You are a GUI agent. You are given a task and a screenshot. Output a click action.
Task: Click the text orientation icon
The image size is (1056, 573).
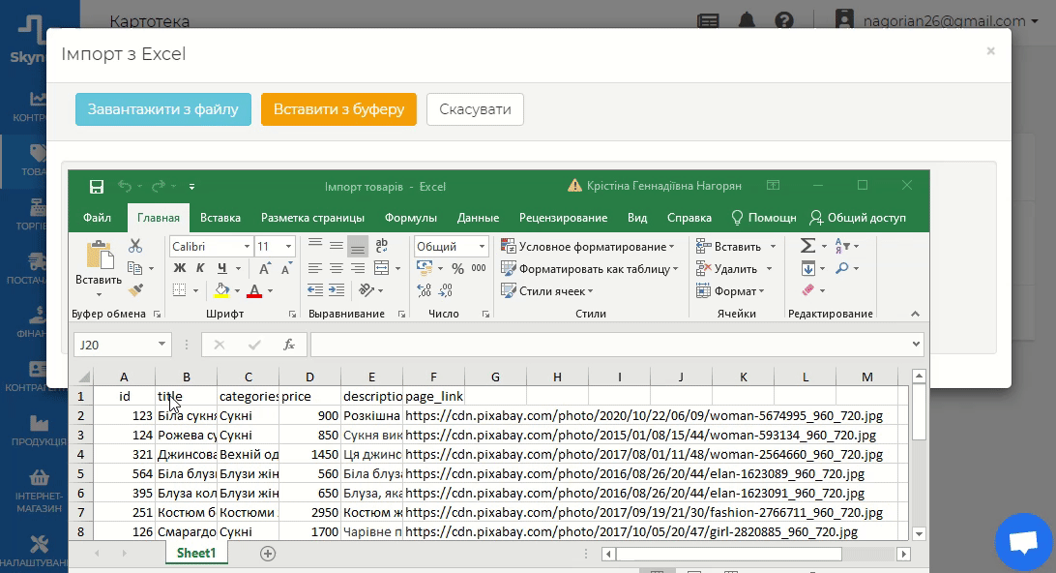pyautogui.click(x=367, y=290)
